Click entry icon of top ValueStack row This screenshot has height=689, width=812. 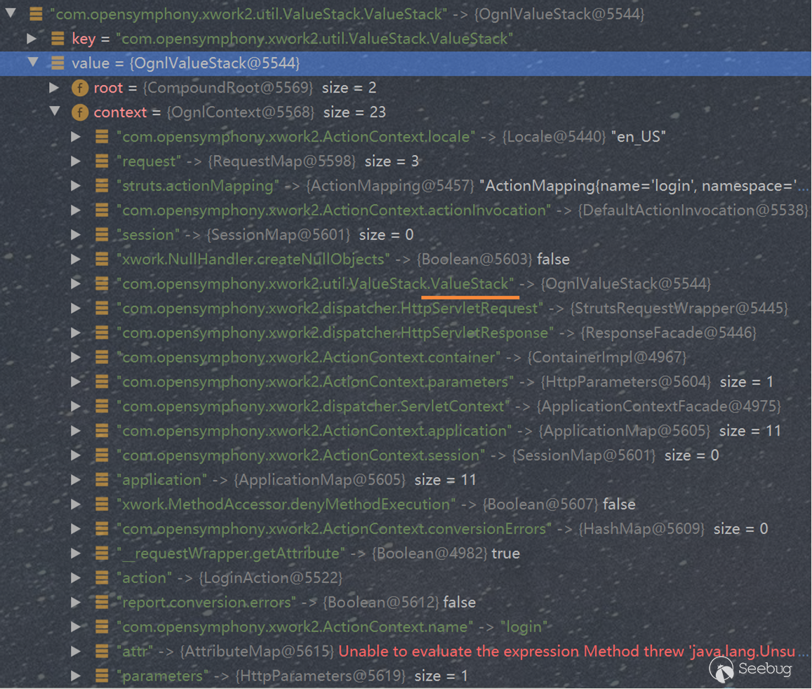(x=36, y=13)
